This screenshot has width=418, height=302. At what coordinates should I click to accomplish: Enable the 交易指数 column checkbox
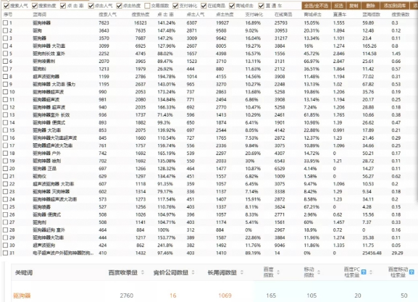pos(147,6)
